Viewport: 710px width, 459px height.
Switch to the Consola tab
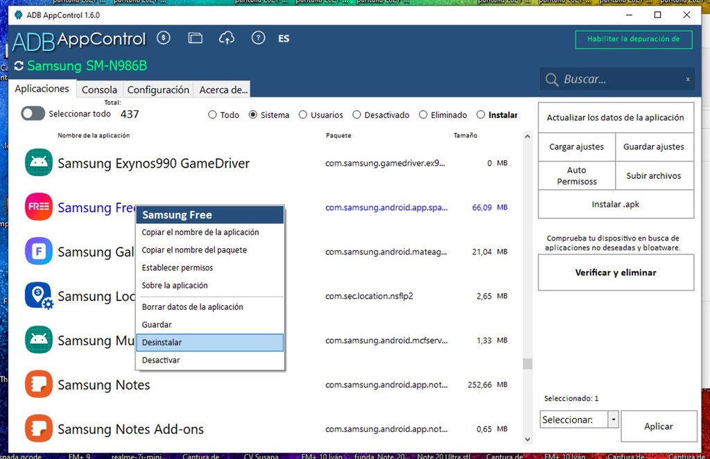[99, 89]
